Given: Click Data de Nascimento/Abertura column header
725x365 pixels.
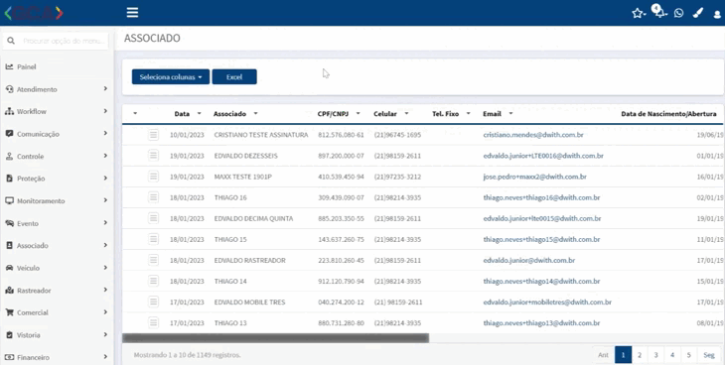Looking at the screenshot, I should [x=668, y=114].
